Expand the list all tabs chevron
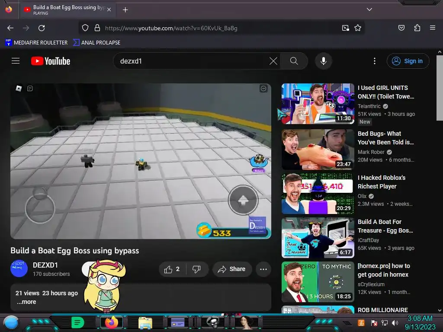Viewport: 443px width, 332px height. click(x=369, y=10)
